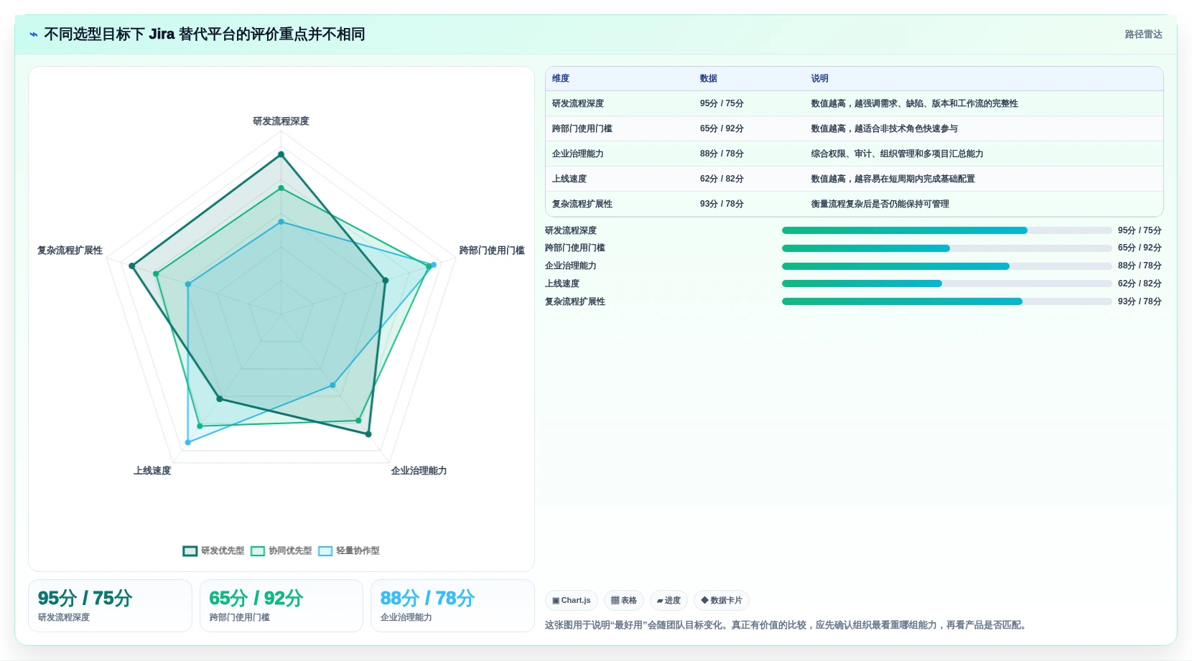
Task: Select the 数据 column header
Action: pyautogui.click(x=709, y=79)
